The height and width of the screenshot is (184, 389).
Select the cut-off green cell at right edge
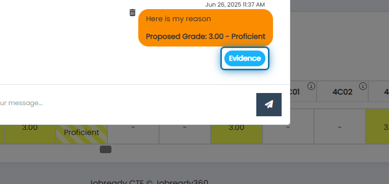377,126
